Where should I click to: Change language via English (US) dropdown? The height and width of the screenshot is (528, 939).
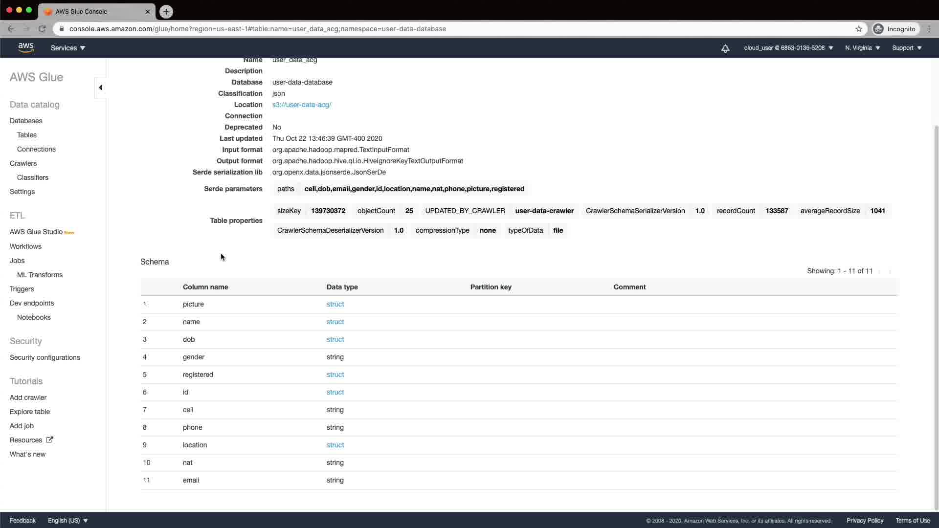pos(68,520)
